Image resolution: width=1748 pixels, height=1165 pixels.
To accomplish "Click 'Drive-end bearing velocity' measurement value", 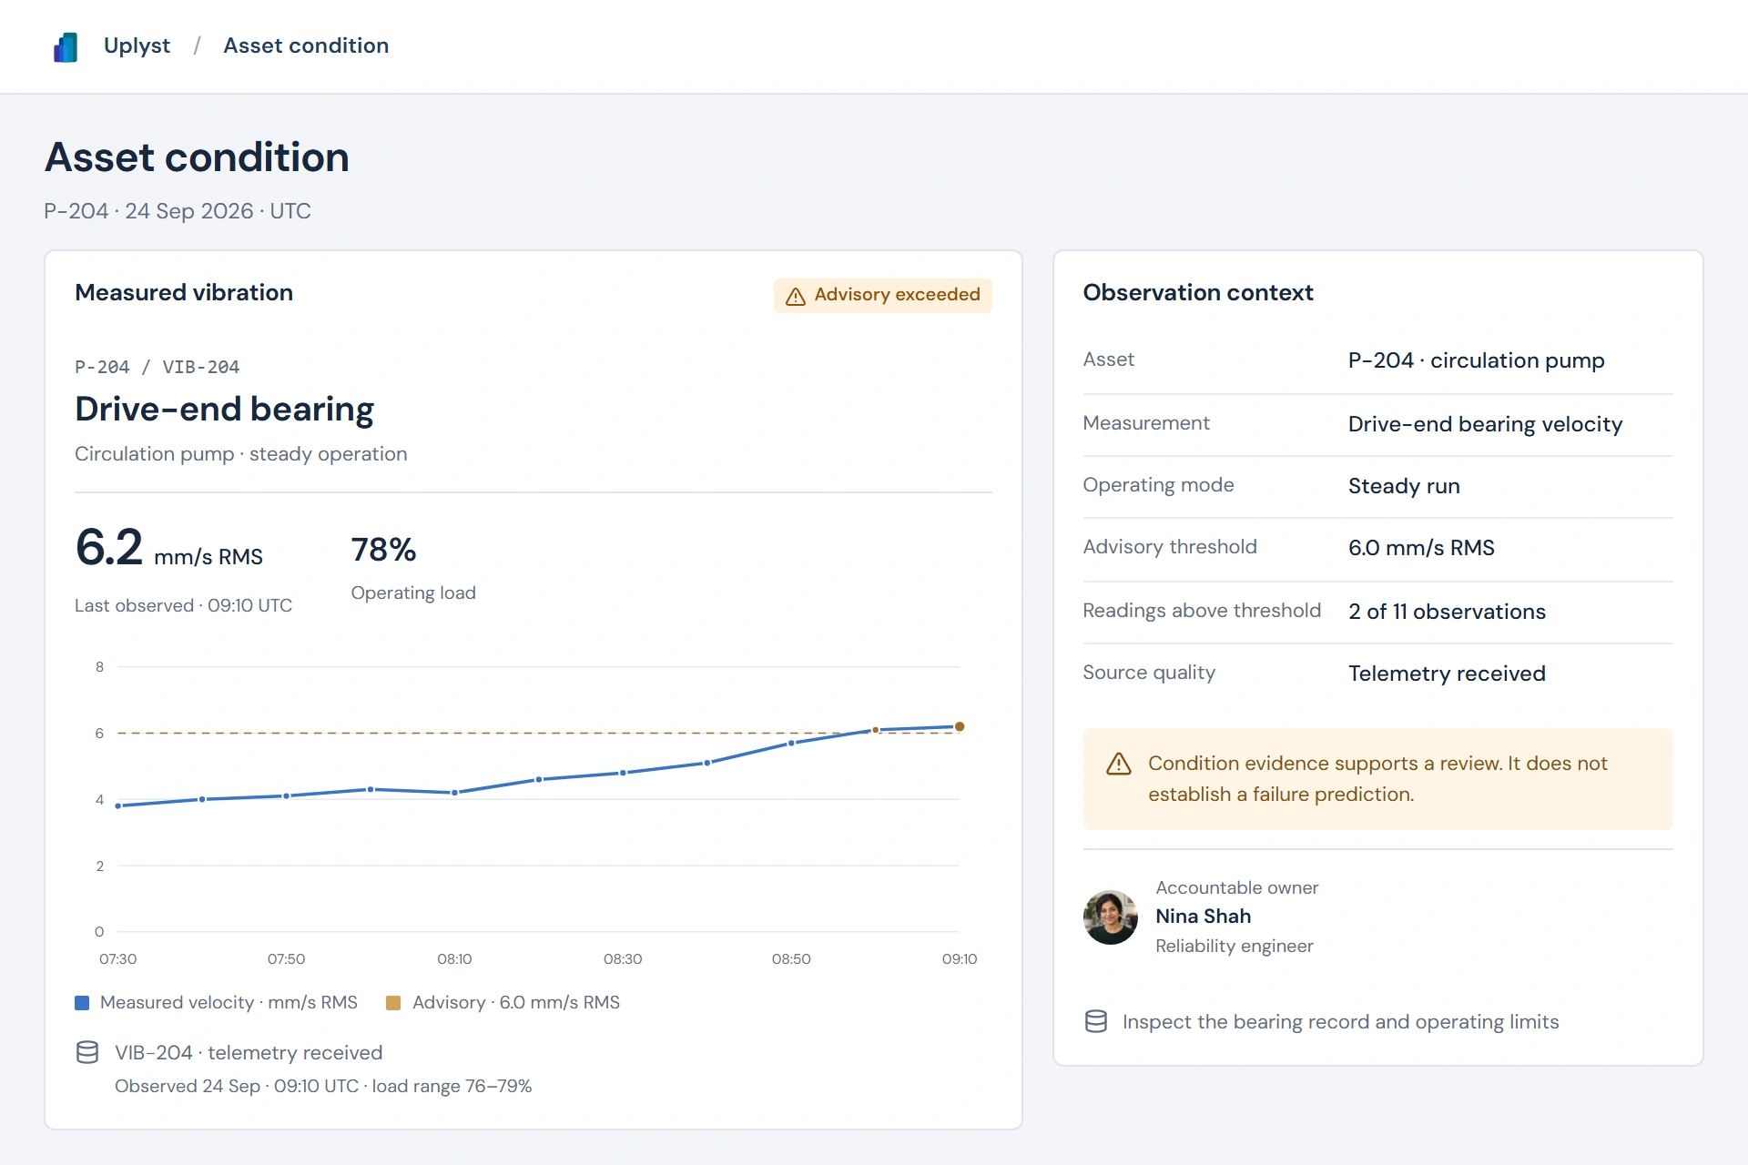I will (1485, 424).
